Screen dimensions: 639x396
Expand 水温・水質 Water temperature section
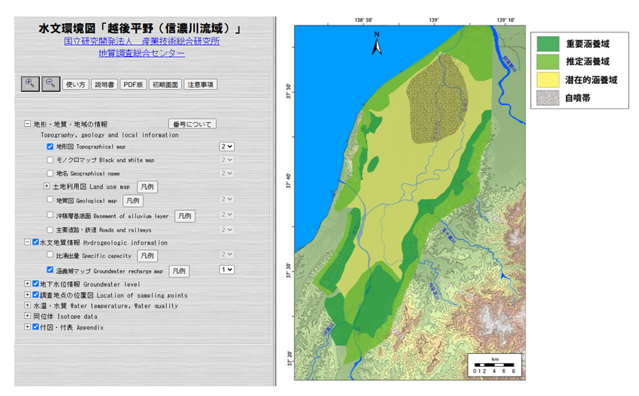(x=27, y=305)
